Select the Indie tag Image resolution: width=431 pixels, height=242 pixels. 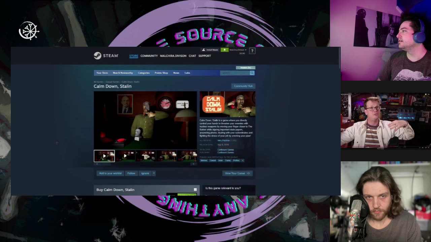click(x=221, y=160)
